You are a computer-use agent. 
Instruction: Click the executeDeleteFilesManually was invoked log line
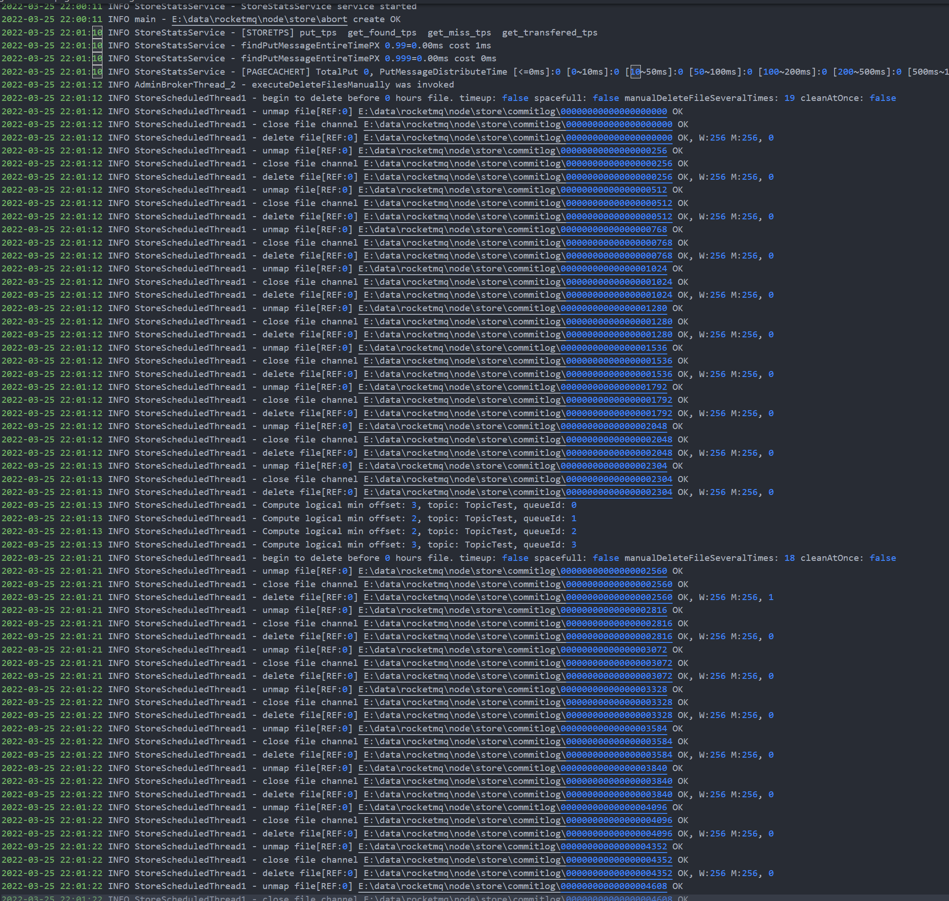(352, 84)
